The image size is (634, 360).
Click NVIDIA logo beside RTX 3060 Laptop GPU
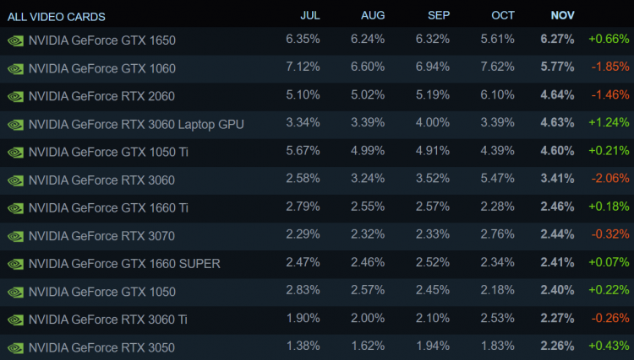15,125
